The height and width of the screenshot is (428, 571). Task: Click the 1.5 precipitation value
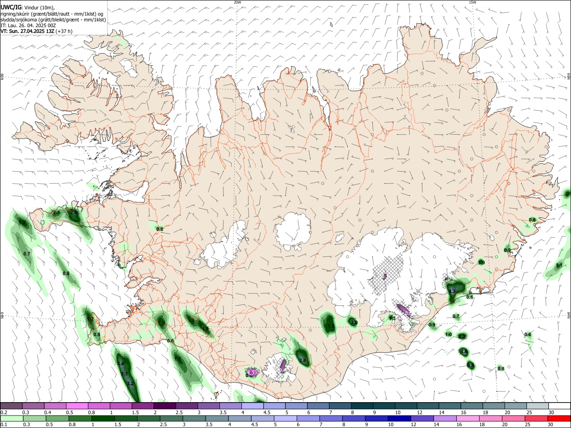point(331,326)
